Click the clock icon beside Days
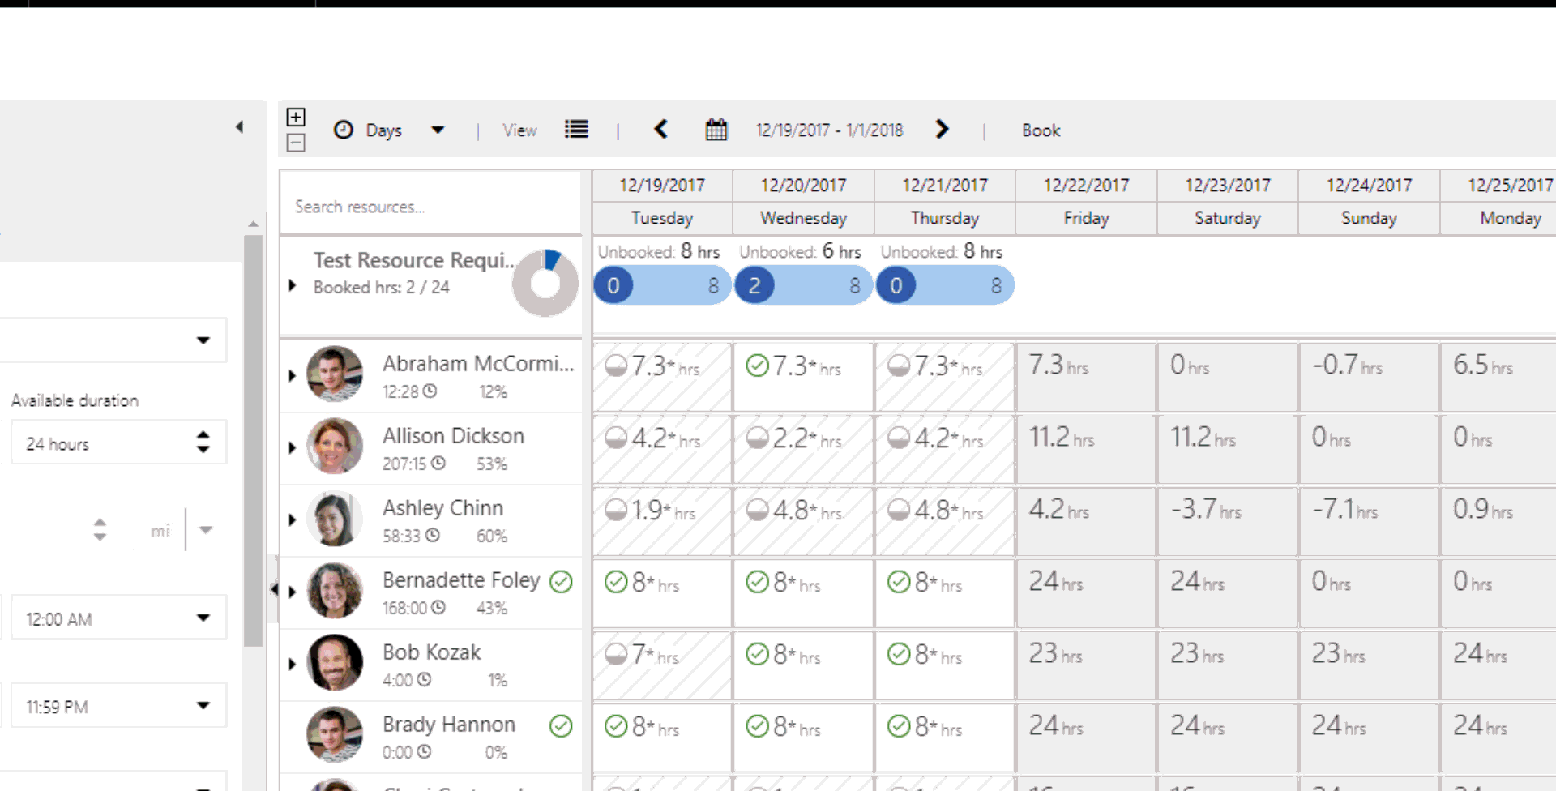1556x791 pixels. (x=344, y=130)
